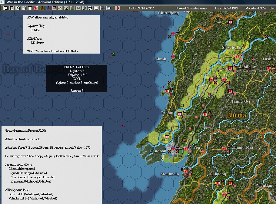Click 'SS I-157 launches 2 torpedoes' message
The height and width of the screenshot is (204, 276).
(53, 51)
